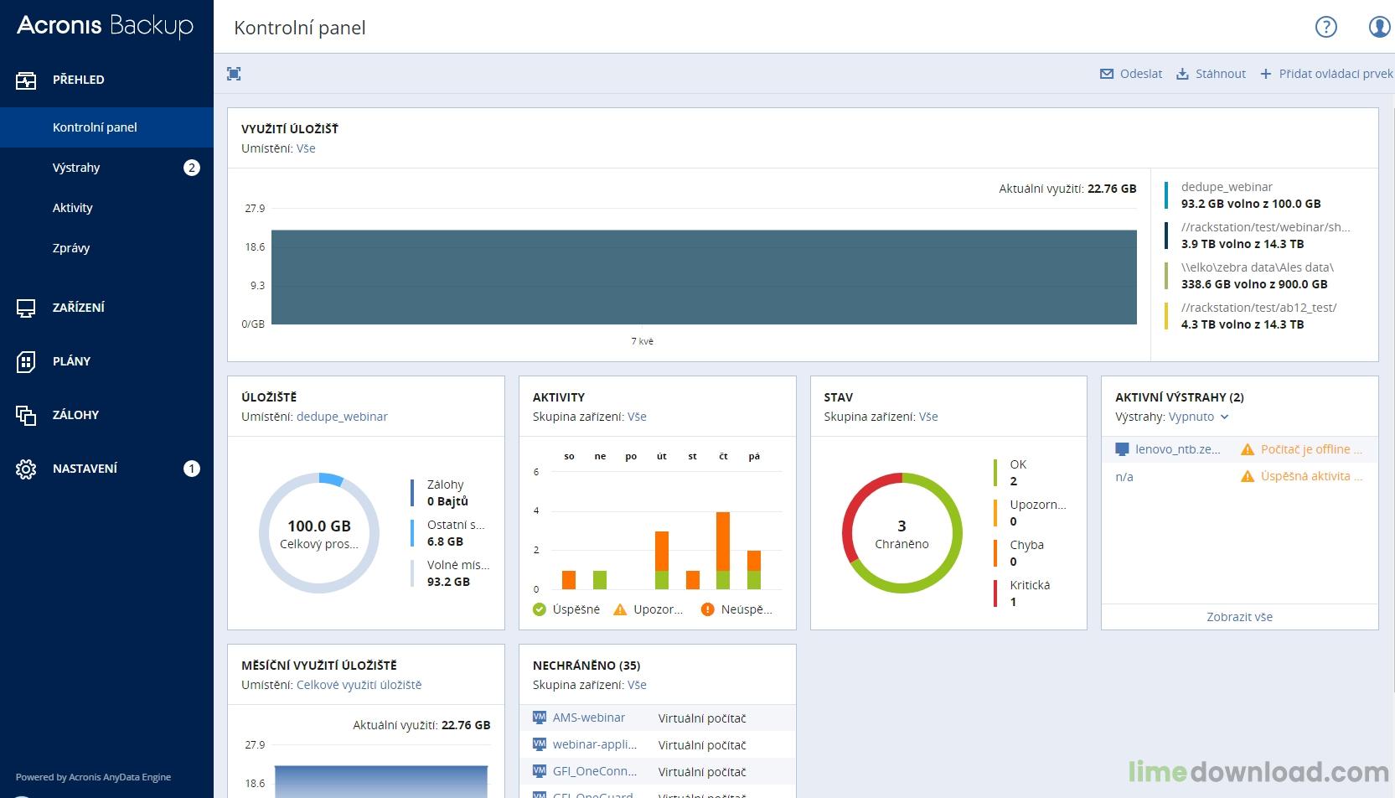Screen dimensions: 1395x798
Task: Click Zobrazit vše in active alerts
Action: point(1239,617)
